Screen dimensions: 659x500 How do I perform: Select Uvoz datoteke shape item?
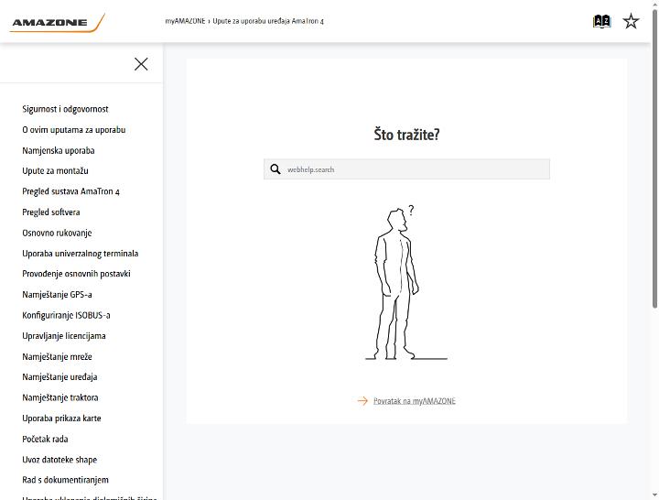(59, 459)
